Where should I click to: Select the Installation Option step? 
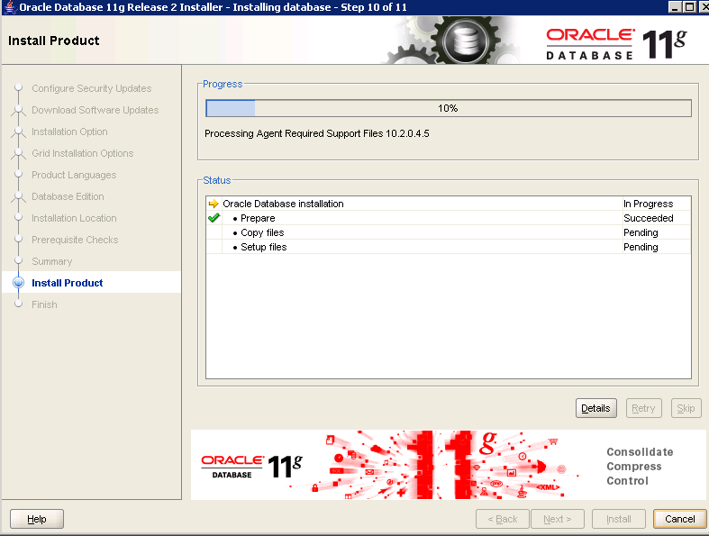(69, 132)
